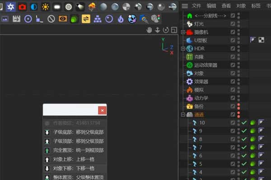Click the gray prohibition circle icon

point(51,19)
